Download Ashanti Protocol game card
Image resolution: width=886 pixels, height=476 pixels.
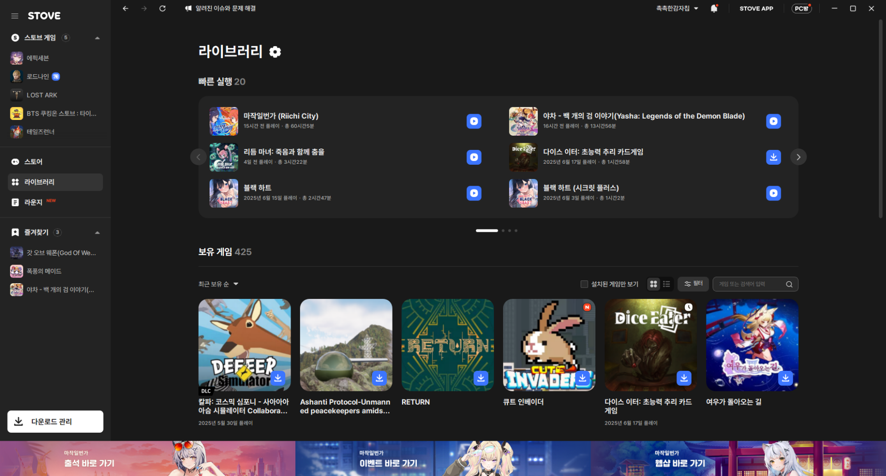coord(379,378)
